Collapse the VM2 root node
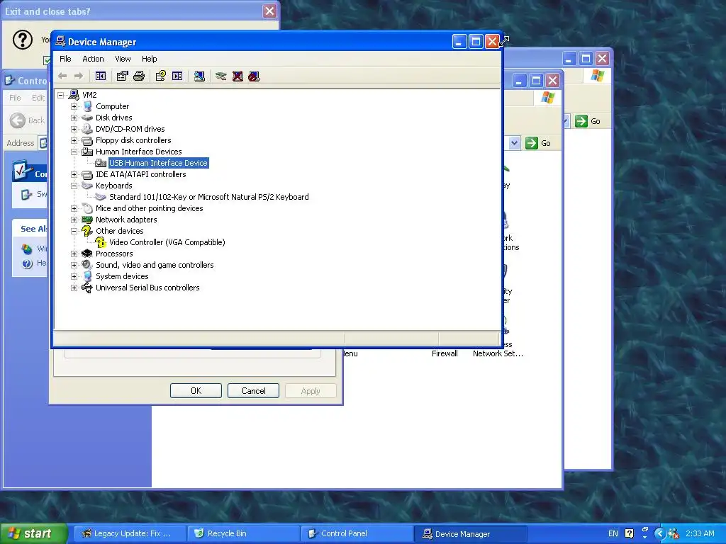 (61, 95)
